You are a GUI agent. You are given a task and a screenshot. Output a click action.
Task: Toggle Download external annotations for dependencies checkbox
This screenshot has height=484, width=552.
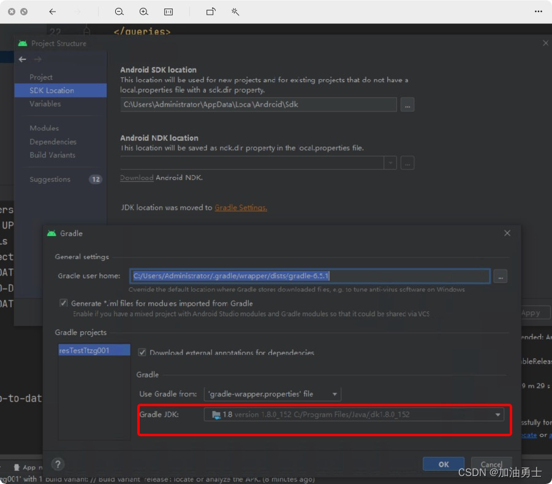coord(142,352)
